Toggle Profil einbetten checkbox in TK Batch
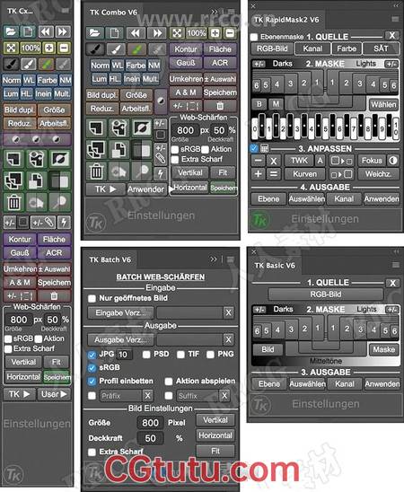The height and width of the screenshot is (492, 404). (92, 382)
